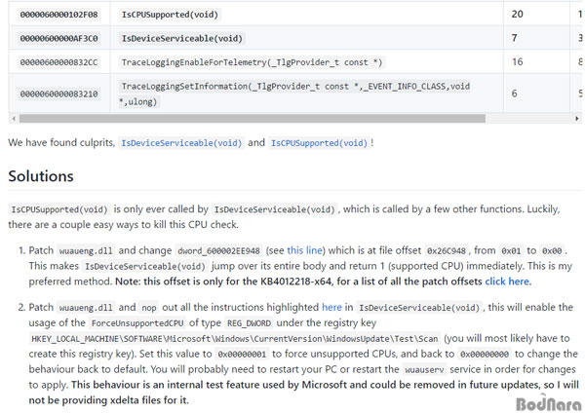The width and height of the screenshot is (585, 414).
Task: Select the 0000060000102F08 address cell
Action: click(x=58, y=15)
